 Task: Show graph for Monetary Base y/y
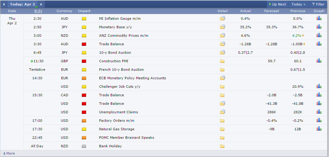coord(319,27)
